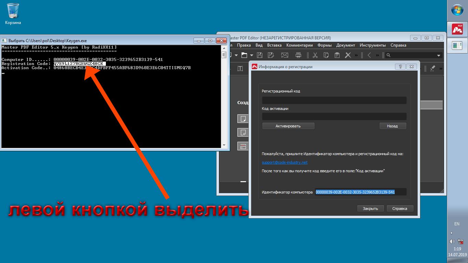Image resolution: width=468 pixels, height=263 pixels.
Task: Open the Справка menu in menu bar
Action: point(398,45)
